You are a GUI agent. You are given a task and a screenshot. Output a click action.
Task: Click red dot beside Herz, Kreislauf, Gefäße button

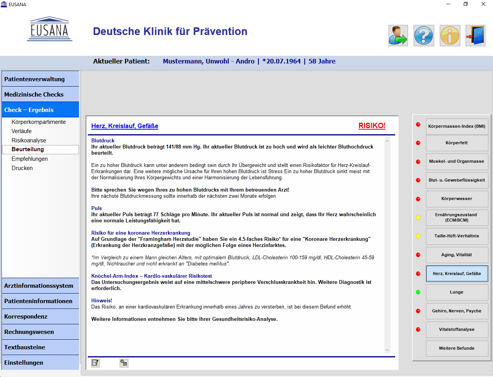418,274
